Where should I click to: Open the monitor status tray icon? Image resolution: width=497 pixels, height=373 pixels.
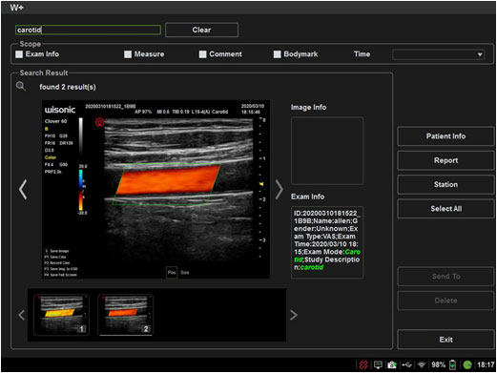(378, 364)
